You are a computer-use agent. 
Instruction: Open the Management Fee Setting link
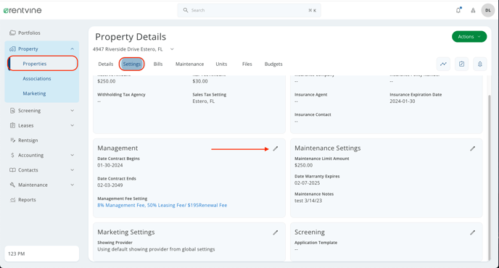(x=162, y=205)
